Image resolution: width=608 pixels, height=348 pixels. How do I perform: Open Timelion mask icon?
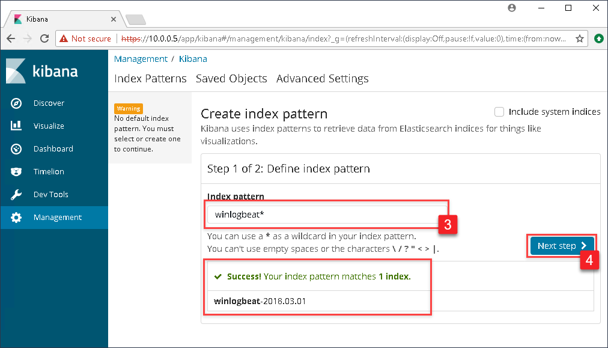coord(16,171)
